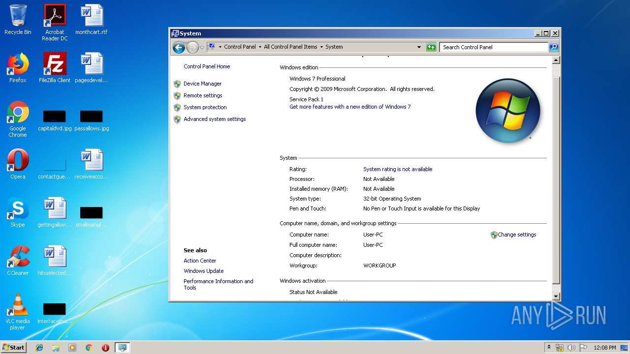Screen dimensions: 630x354
Task: Show hidden tray icons arrow
Action: [x=549, y=347]
